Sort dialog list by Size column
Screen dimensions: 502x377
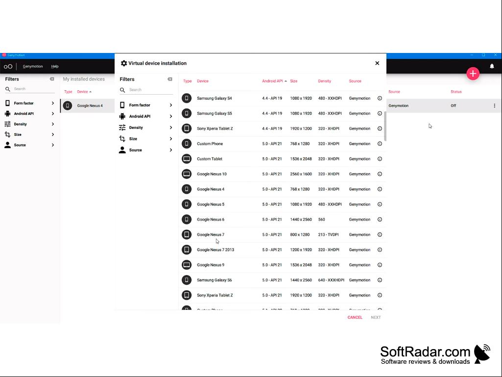[293, 81]
